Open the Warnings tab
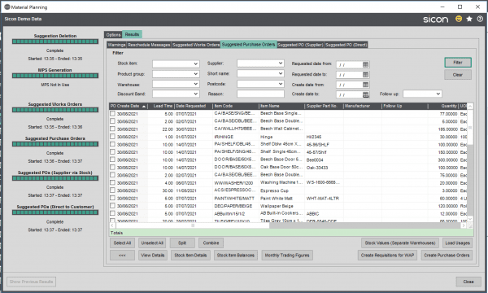The image size is (488, 293). tap(116, 45)
